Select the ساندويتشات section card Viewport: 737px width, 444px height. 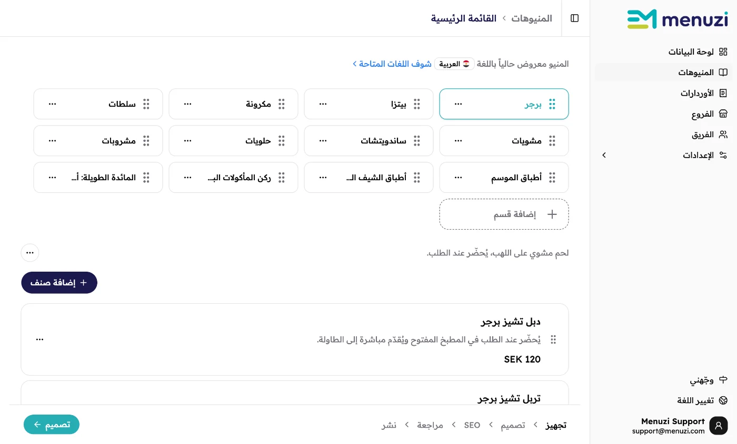pos(368,141)
